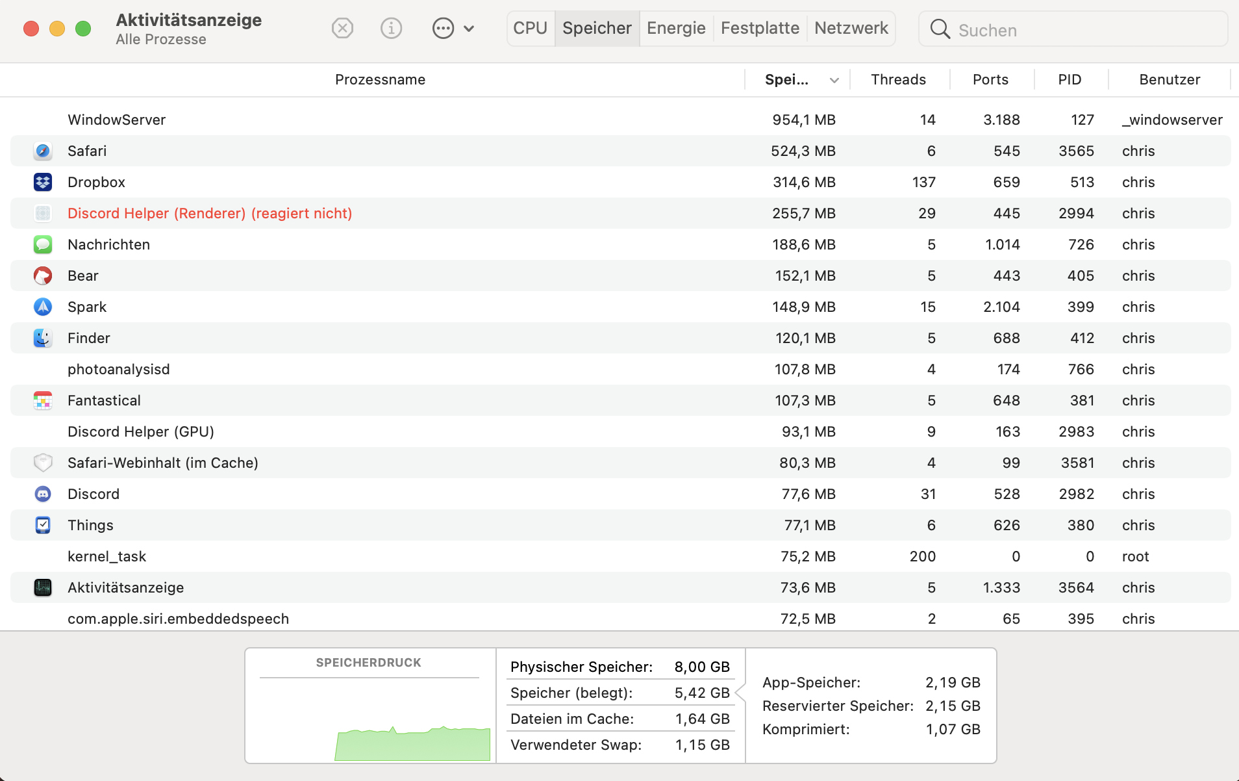This screenshot has height=781, width=1239.
Task: Select the Safari app icon
Action: pos(42,151)
